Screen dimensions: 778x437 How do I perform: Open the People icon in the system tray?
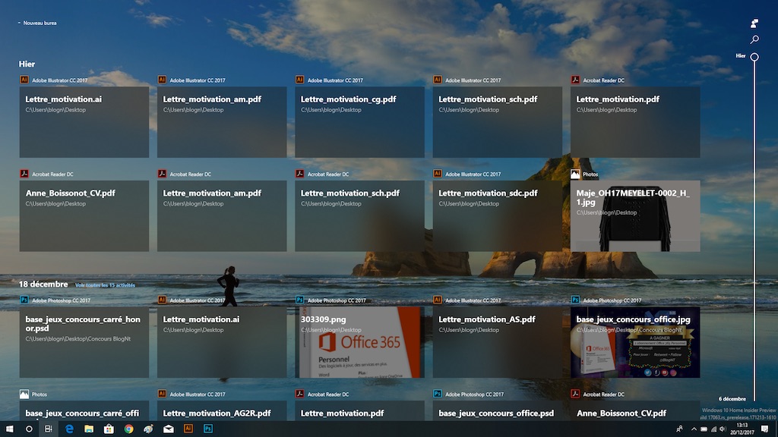pos(680,429)
